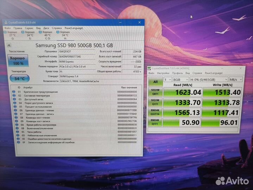
Task: Click status icon of attribute 04
Action: pos(15,103)
